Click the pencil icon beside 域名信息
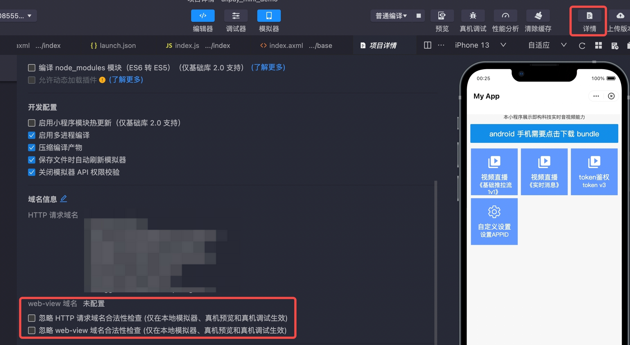The width and height of the screenshot is (630, 345). click(x=64, y=199)
